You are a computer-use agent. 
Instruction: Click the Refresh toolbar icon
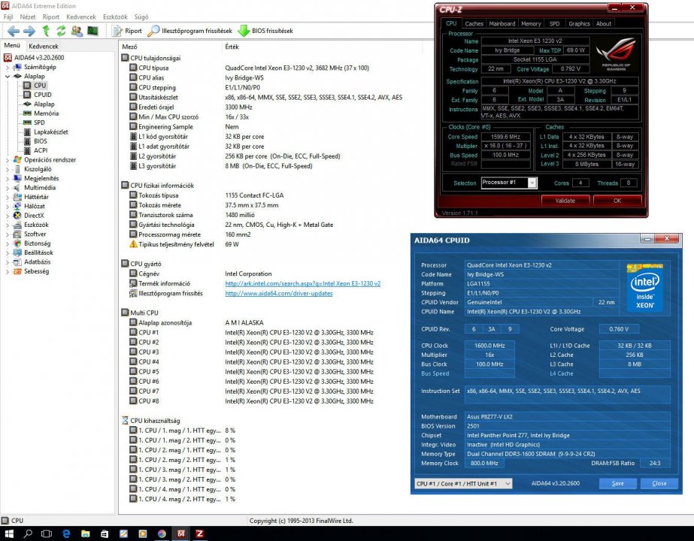point(61,31)
